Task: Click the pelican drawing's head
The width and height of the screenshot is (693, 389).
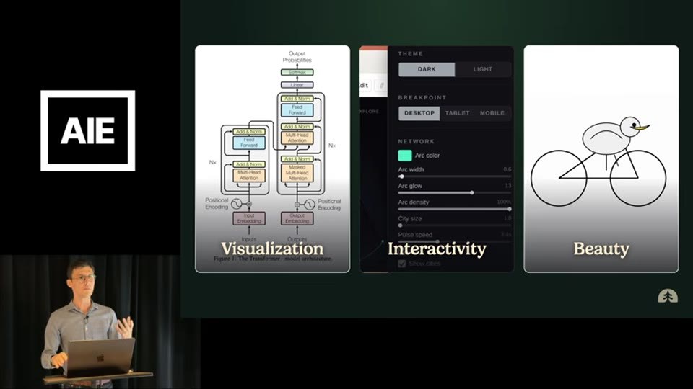Action: click(631, 127)
